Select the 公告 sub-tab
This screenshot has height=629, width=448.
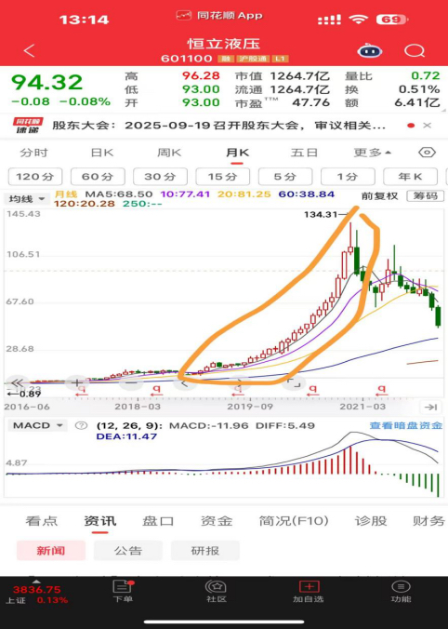coord(128,551)
